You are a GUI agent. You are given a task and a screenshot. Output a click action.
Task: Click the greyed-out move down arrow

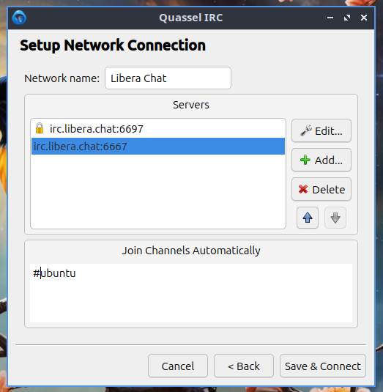[335, 218]
